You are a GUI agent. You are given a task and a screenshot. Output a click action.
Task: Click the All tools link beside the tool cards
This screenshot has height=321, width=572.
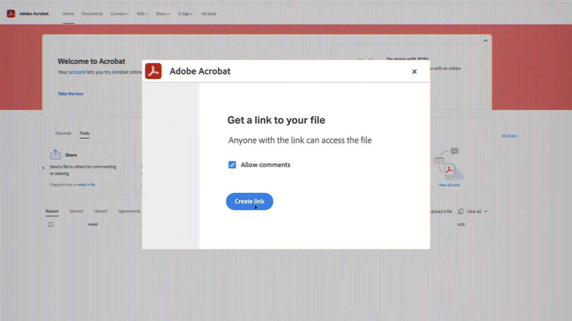click(509, 136)
